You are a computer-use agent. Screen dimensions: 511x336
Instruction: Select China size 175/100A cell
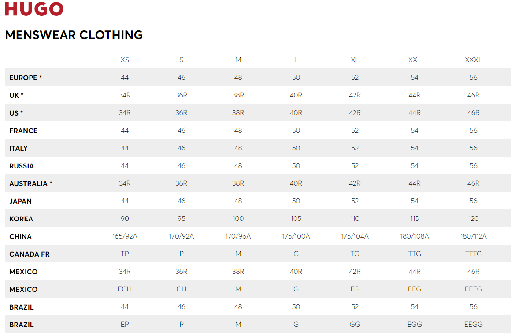[296, 236]
